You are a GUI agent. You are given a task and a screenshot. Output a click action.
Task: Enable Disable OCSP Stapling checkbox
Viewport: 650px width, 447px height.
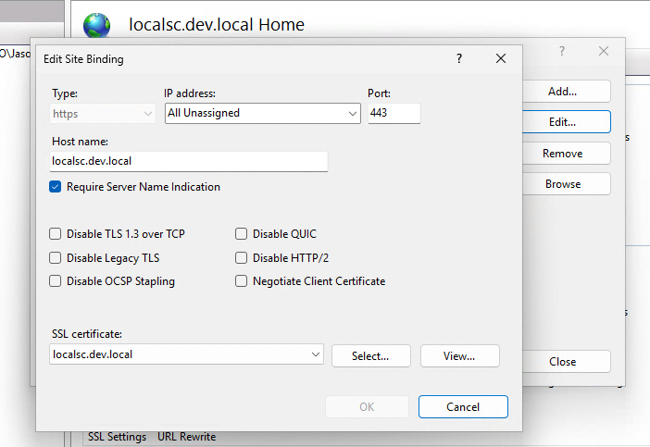tap(56, 281)
